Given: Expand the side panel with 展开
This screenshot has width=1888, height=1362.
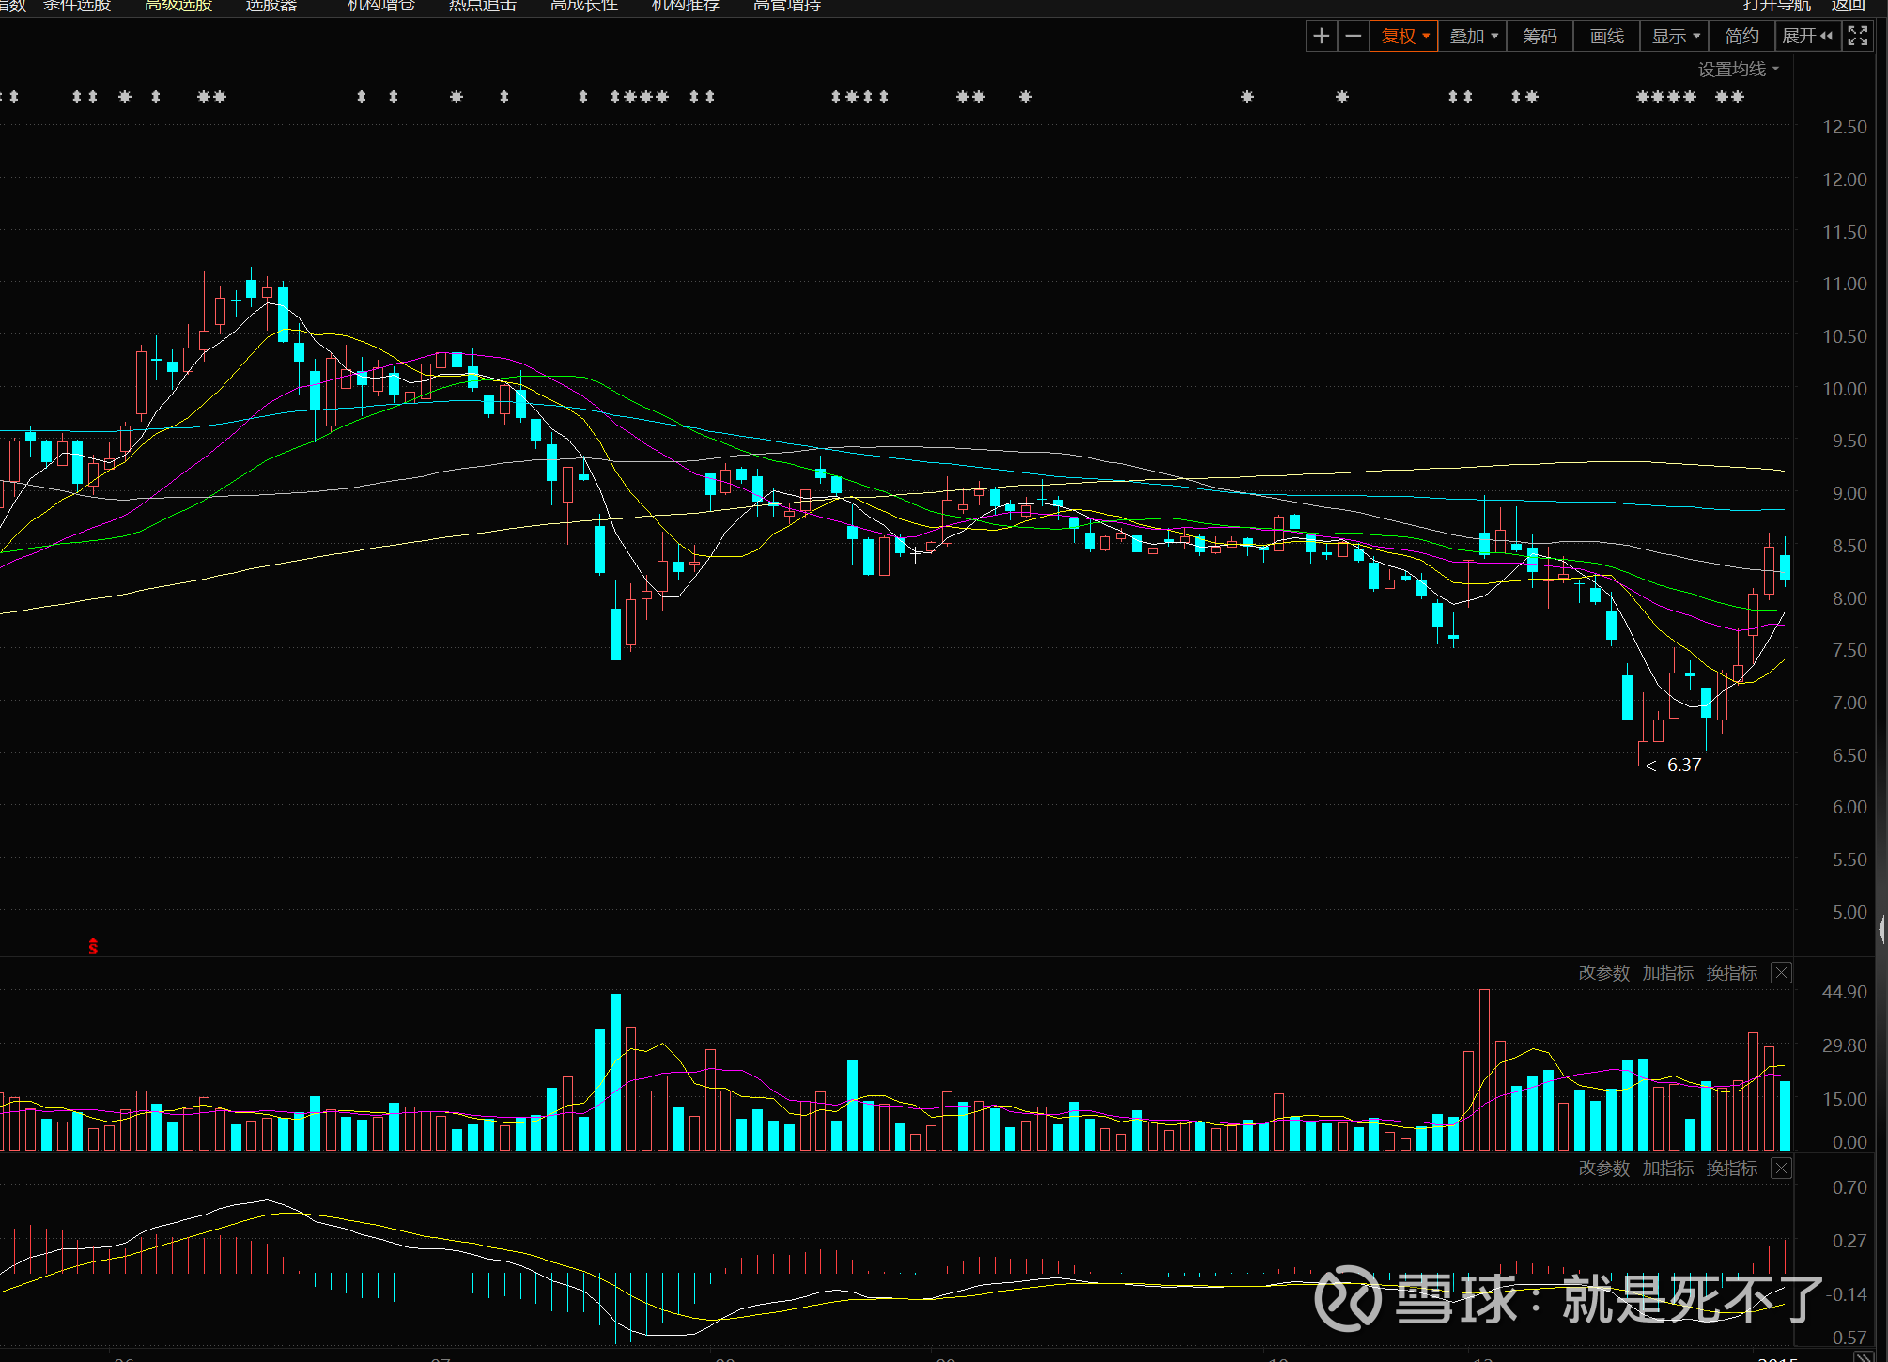Looking at the screenshot, I should (1806, 37).
